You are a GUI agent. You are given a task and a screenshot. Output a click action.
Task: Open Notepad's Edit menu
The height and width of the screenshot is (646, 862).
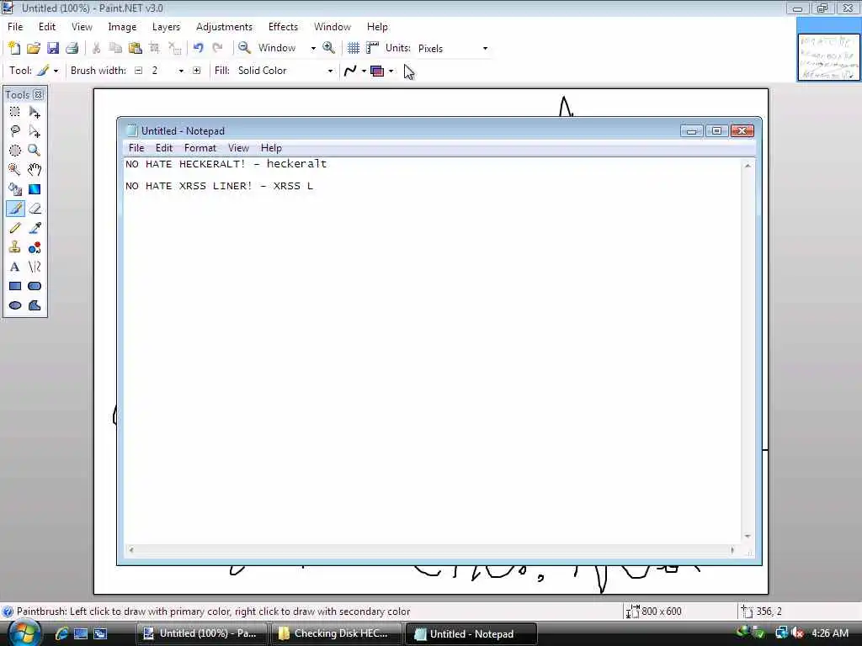(x=164, y=148)
